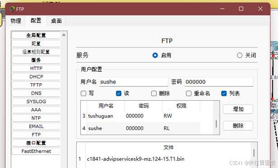The width and height of the screenshot is (278, 168).
Task: Switch to the 桌面 tab
Action: (x=56, y=21)
